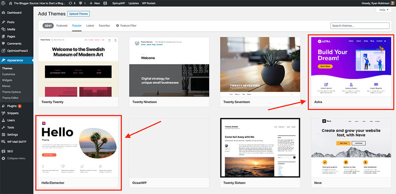Click the Upload Theme button

[78, 14]
